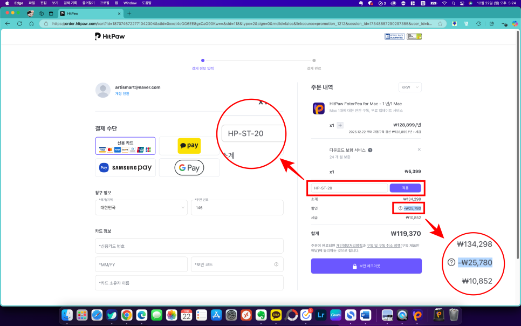Open Edge settings and more menu
521x326 pixels.
[x=504, y=24]
